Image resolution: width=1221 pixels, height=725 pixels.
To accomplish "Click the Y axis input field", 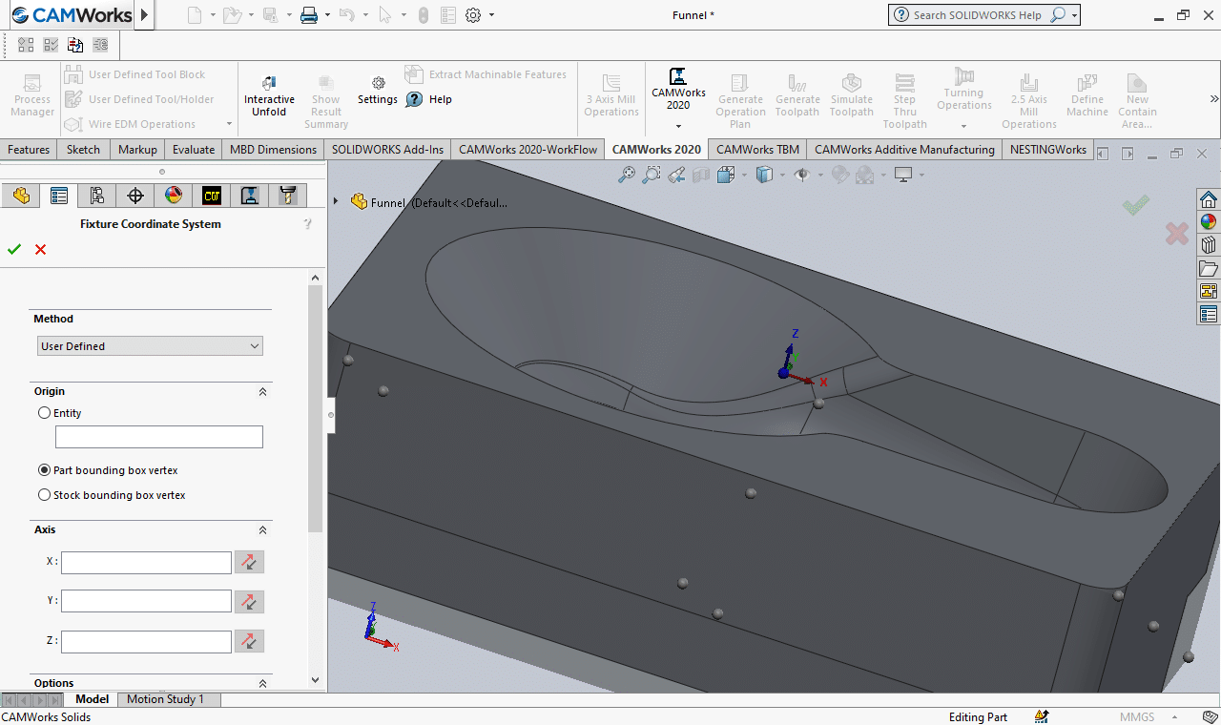I will pos(146,601).
